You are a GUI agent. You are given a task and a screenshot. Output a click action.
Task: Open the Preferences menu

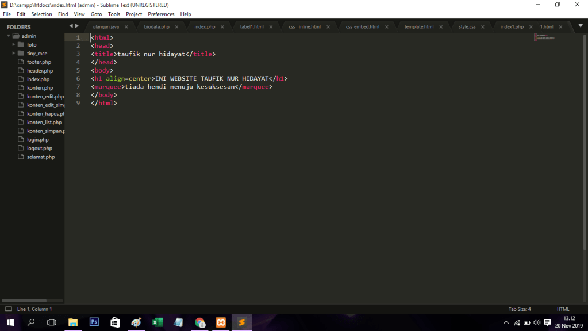coord(161,14)
